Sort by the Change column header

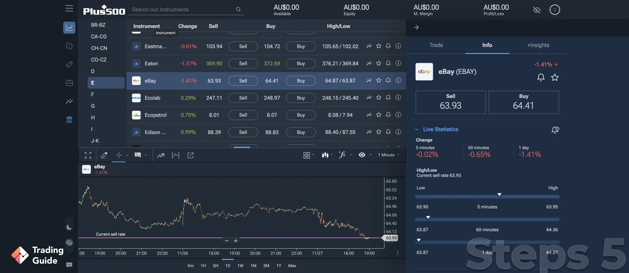(x=187, y=26)
